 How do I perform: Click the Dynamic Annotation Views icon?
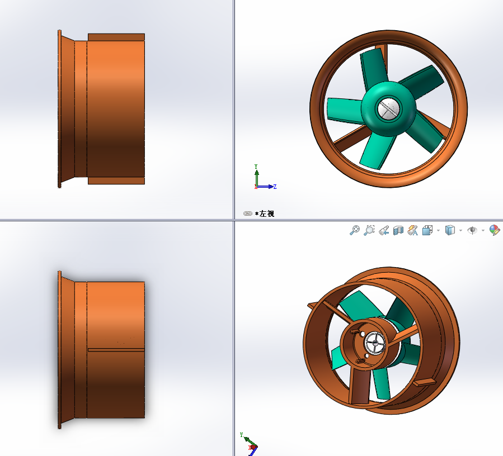click(x=413, y=230)
